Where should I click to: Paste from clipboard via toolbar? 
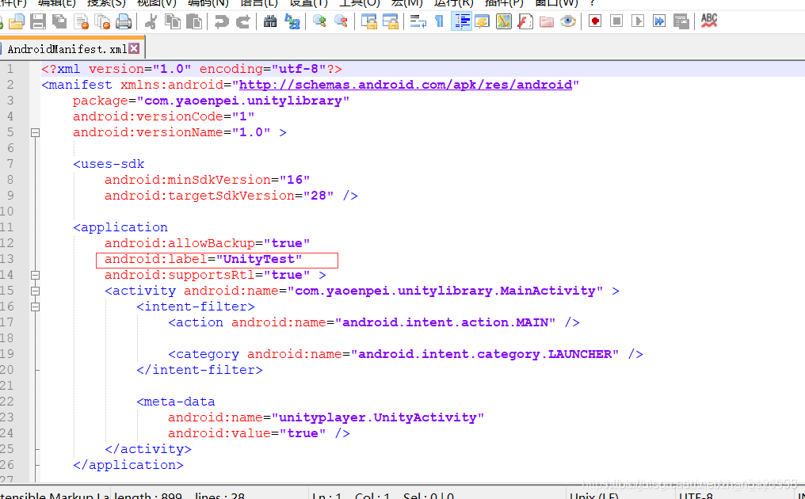point(194,21)
